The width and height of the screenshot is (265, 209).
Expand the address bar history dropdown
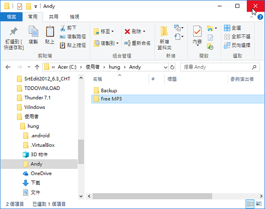tap(166, 67)
